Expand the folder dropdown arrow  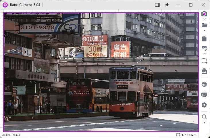(204, 30)
